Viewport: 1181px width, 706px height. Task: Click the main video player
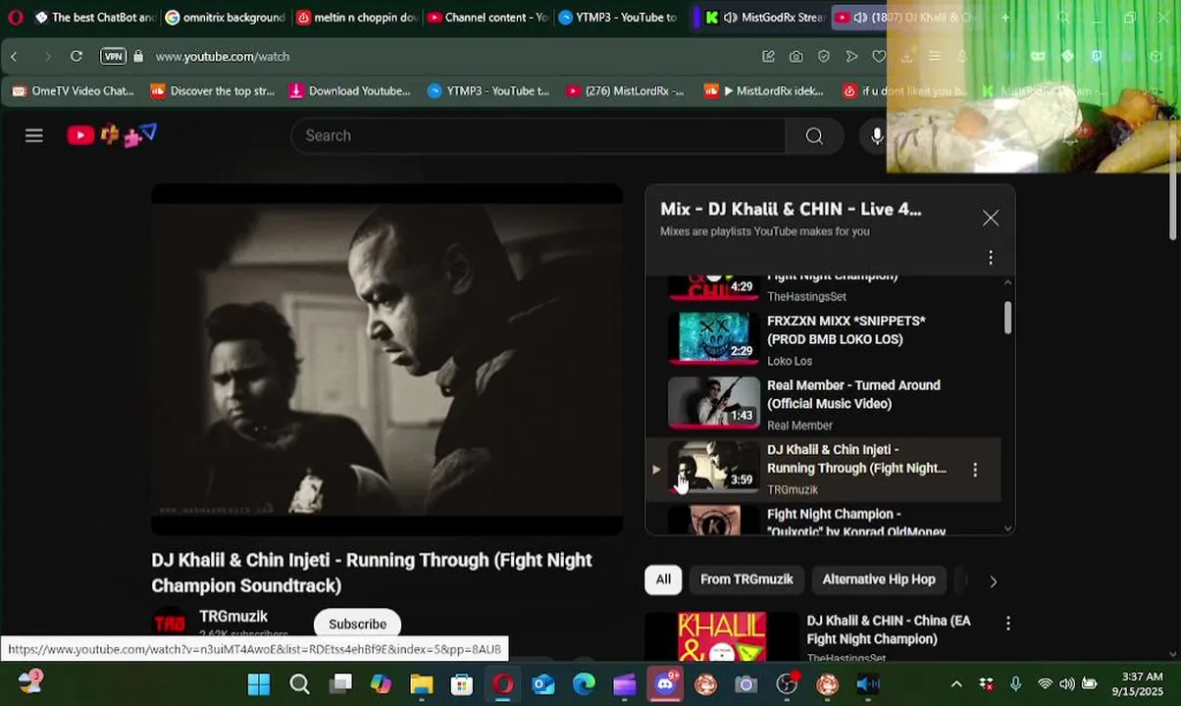tap(387, 360)
